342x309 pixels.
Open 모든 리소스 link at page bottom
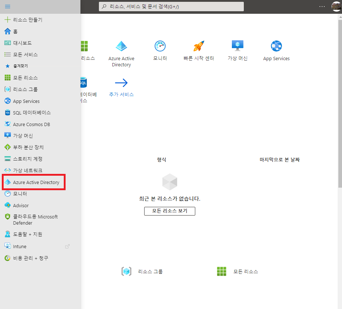click(237, 271)
